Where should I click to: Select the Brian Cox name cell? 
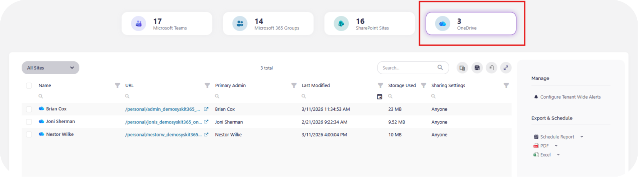coord(56,109)
